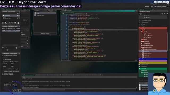Click the Adicionar evento button

45,34
